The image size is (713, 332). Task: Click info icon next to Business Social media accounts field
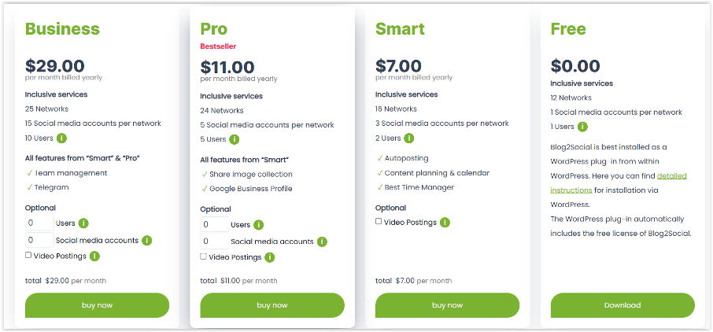coord(147,240)
